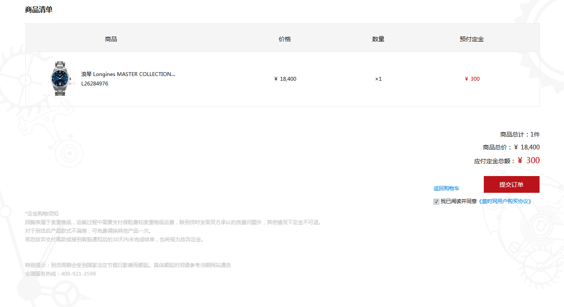Click the ×1 quantity value
Image resolution: width=564 pixels, height=307 pixels.
tap(378, 79)
